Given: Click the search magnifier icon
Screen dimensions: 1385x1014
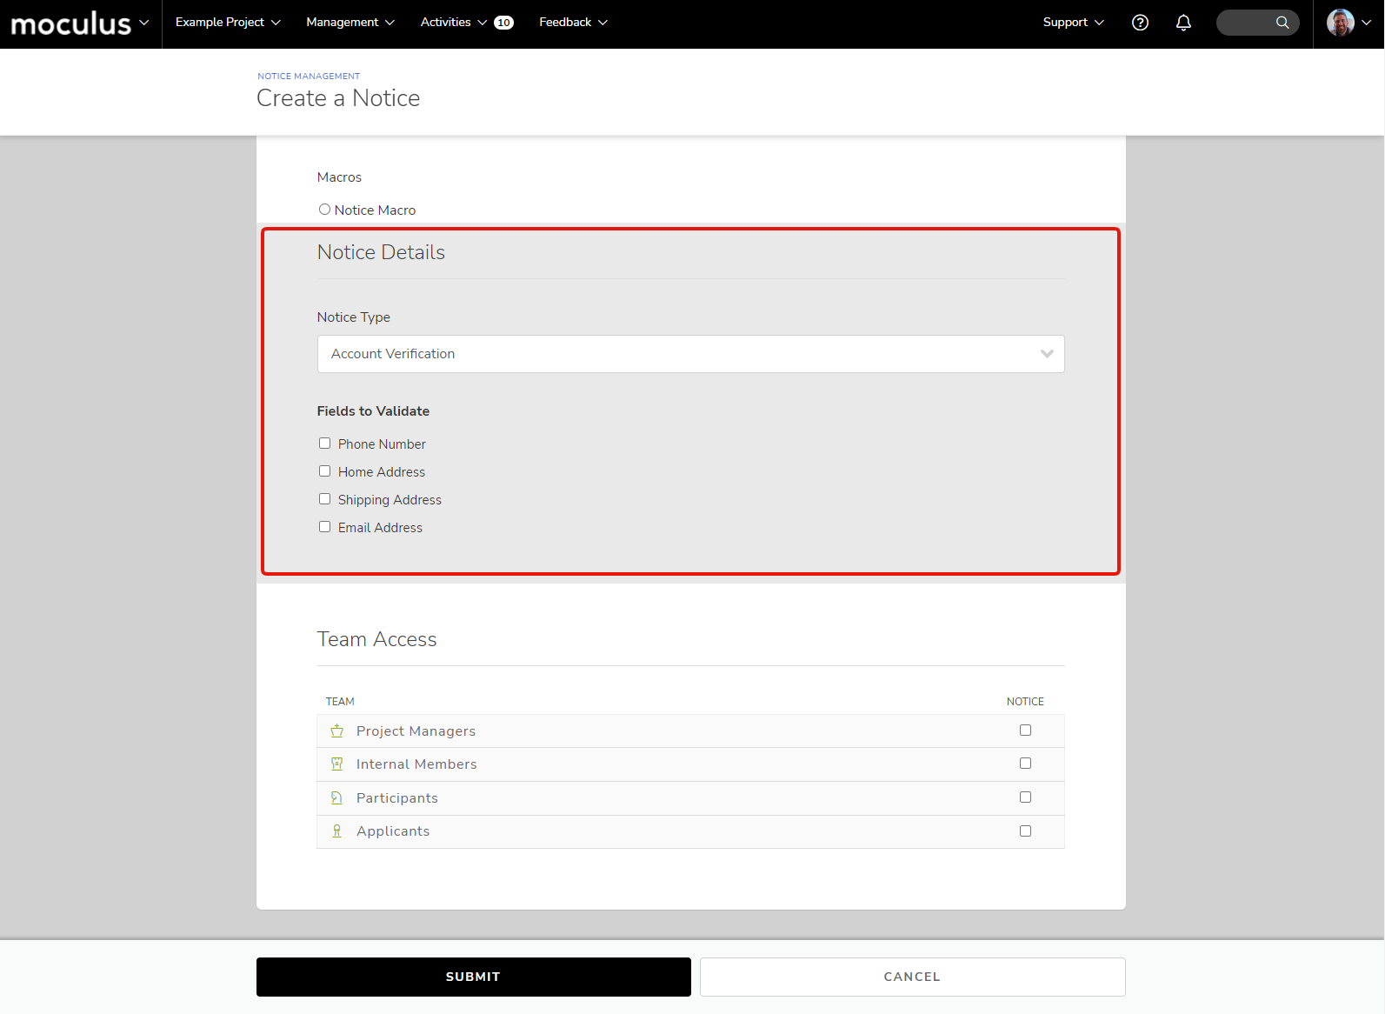Looking at the screenshot, I should [1282, 23].
